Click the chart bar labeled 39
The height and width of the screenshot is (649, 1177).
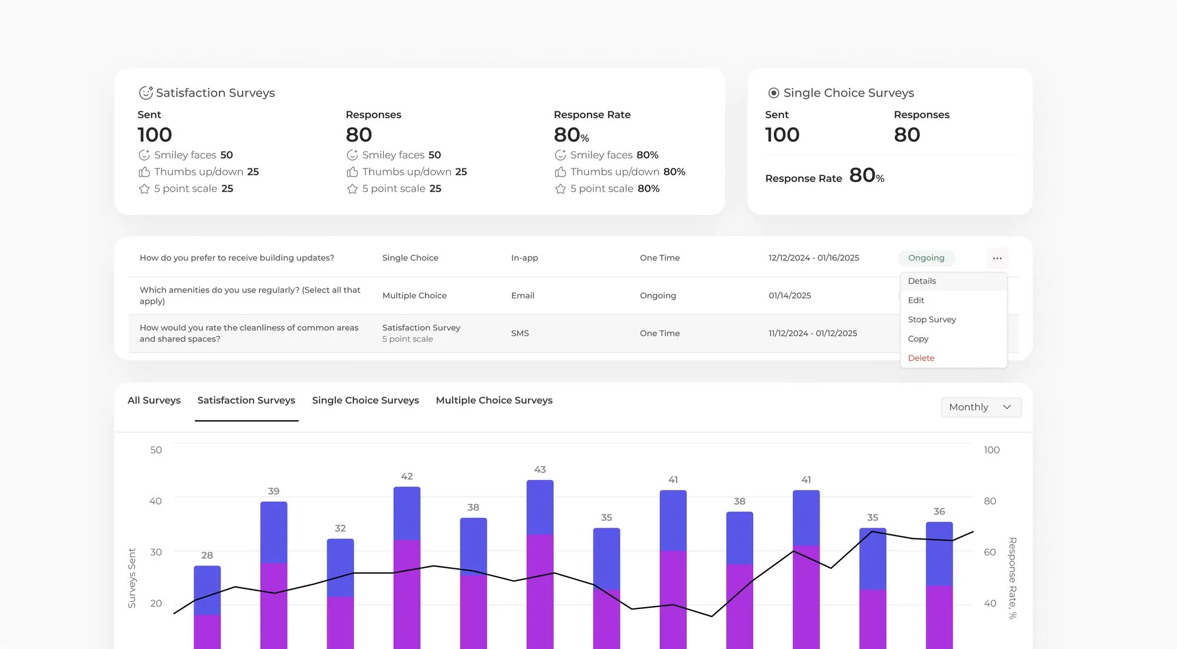pos(274,575)
